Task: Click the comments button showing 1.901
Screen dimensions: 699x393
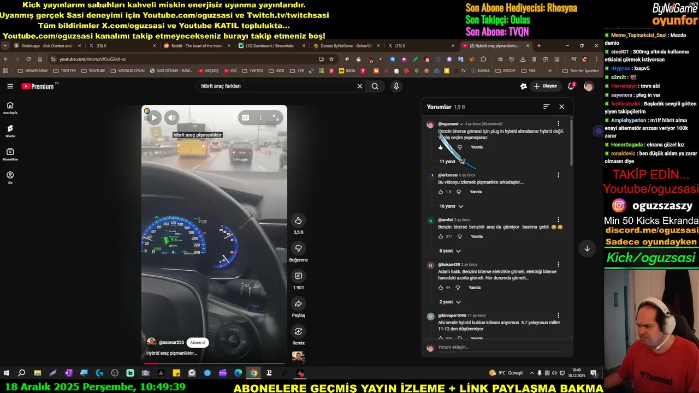Action: tap(298, 276)
